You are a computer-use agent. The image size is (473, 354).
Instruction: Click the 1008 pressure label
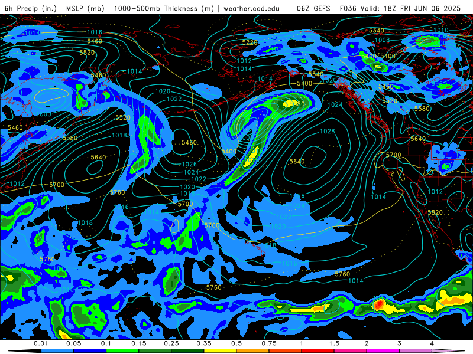(382, 40)
